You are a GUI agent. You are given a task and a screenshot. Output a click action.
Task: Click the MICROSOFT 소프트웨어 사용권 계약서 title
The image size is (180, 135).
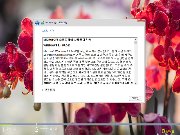pyautogui.click(x=67, y=40)
